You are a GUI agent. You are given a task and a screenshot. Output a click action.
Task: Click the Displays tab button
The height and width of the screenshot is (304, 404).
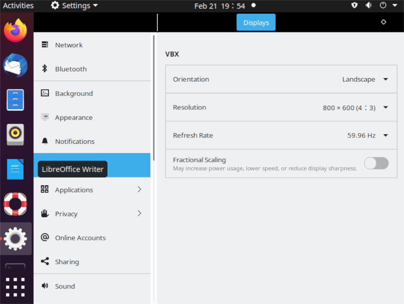click(256, 23)
